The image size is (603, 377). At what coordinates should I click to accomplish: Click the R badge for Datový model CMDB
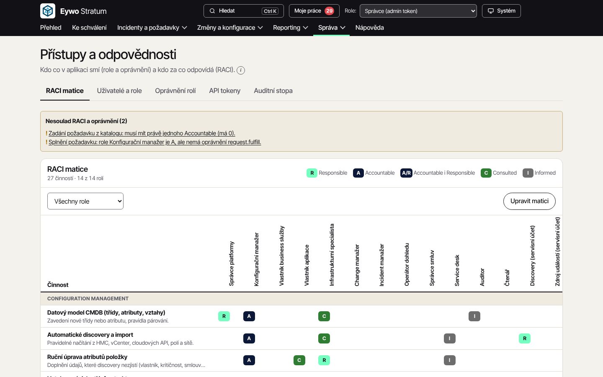coord(224,316)
